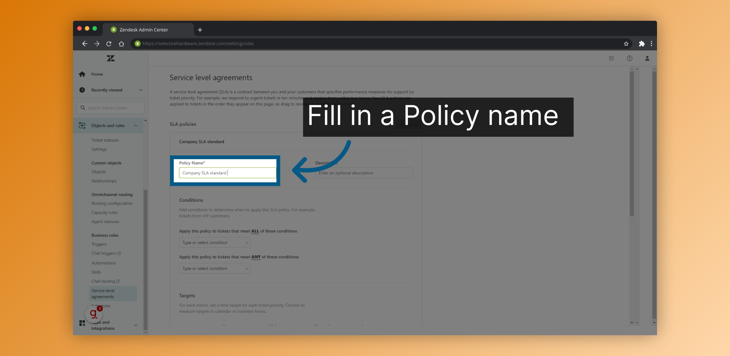Open Automations page
The height and width of the screenshot is (356, 730).
103,263
